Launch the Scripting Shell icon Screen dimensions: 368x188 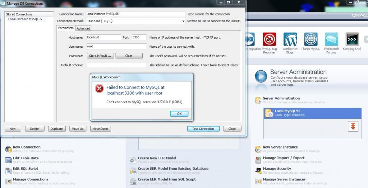click(352, 39)
